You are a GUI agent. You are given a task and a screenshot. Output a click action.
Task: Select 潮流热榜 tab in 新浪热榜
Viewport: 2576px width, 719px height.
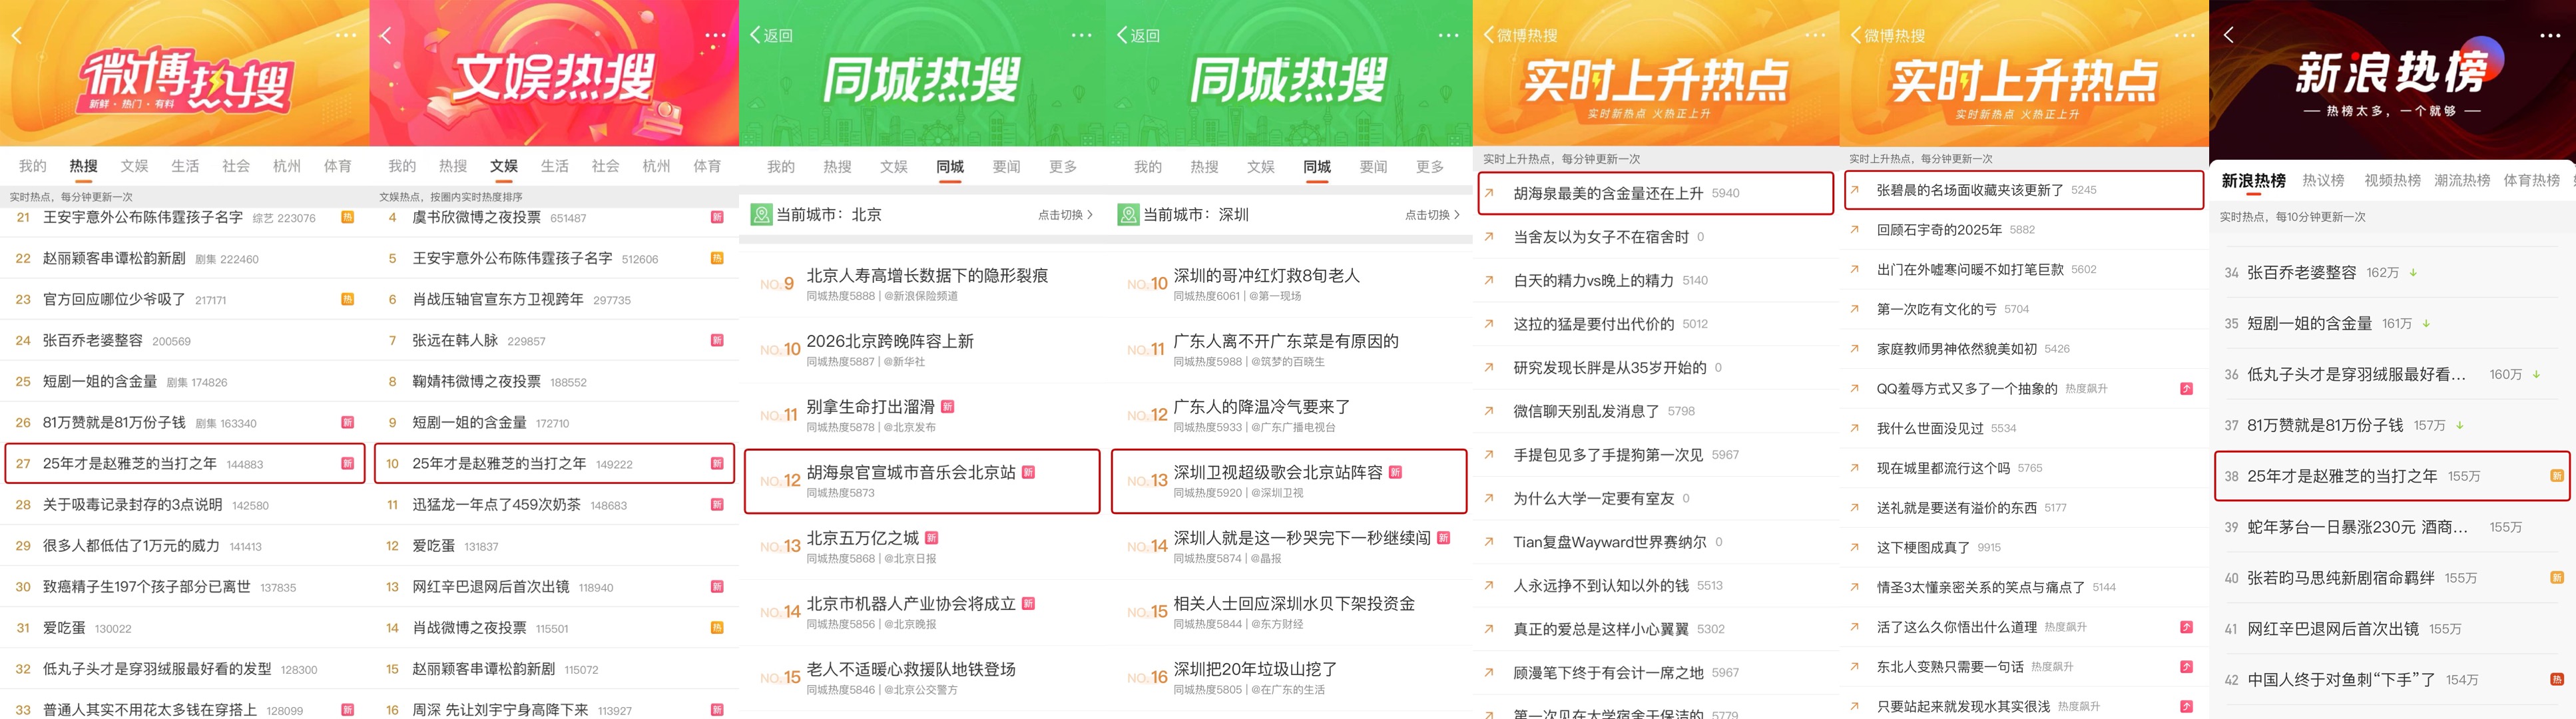click(x=2462, y=181)
